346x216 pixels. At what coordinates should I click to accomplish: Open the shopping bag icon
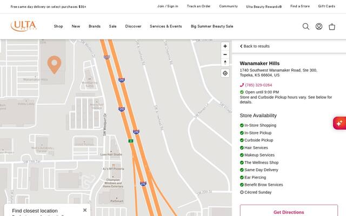[331, 26]
